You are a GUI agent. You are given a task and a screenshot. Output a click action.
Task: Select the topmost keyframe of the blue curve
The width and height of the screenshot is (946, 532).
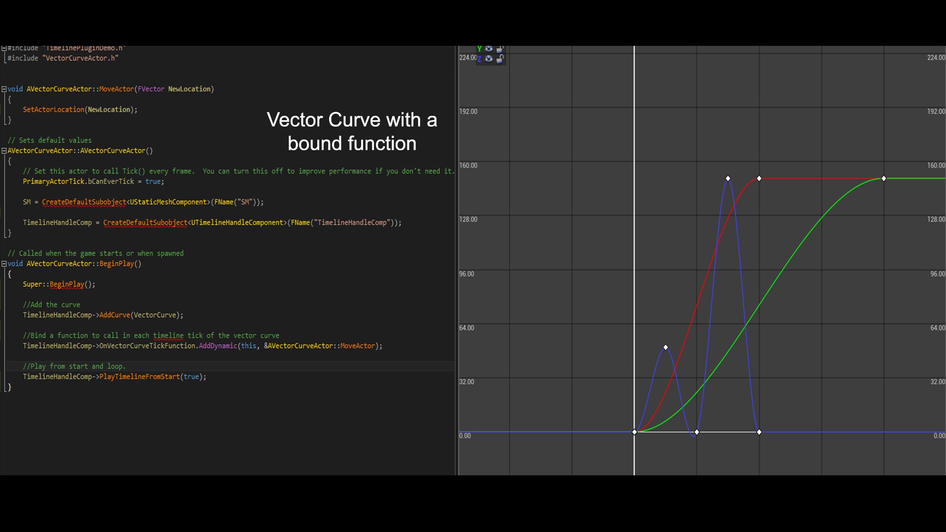coord(728,178)
